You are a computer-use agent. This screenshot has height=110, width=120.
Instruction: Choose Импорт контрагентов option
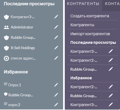point(90,34)
